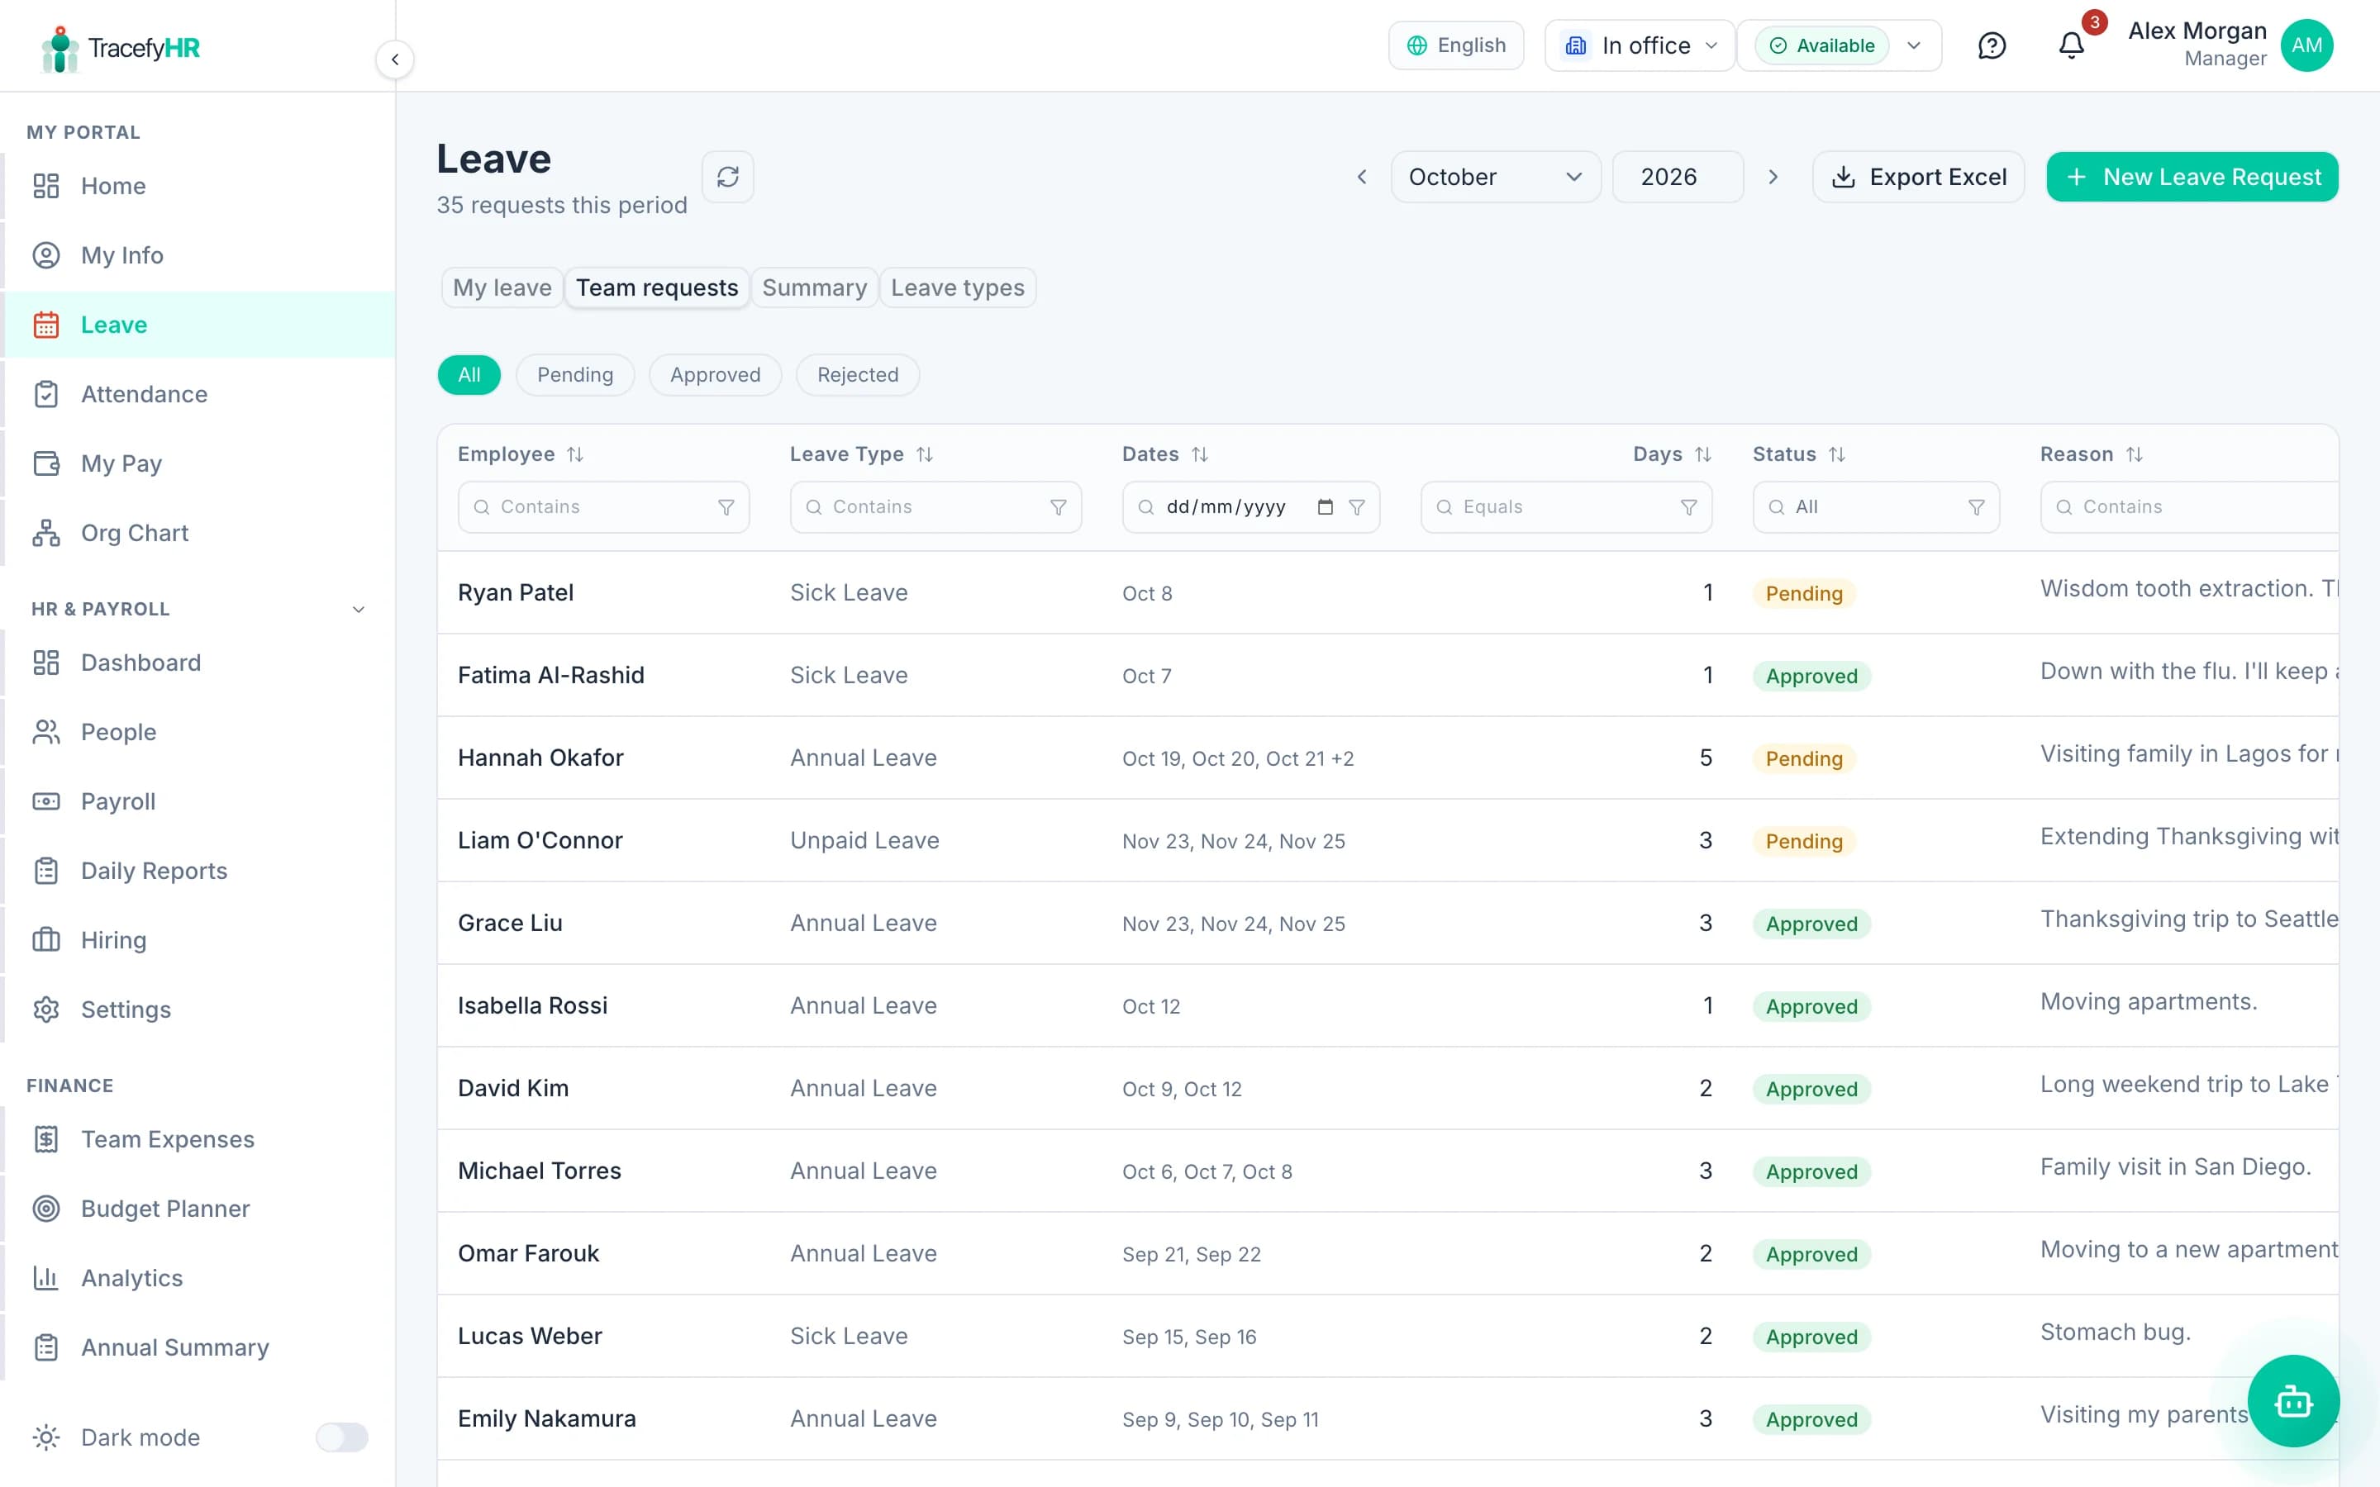Screen dimensions: 2380x1487
Task: Switch to Leave types tab
Action: pos(958,288)
